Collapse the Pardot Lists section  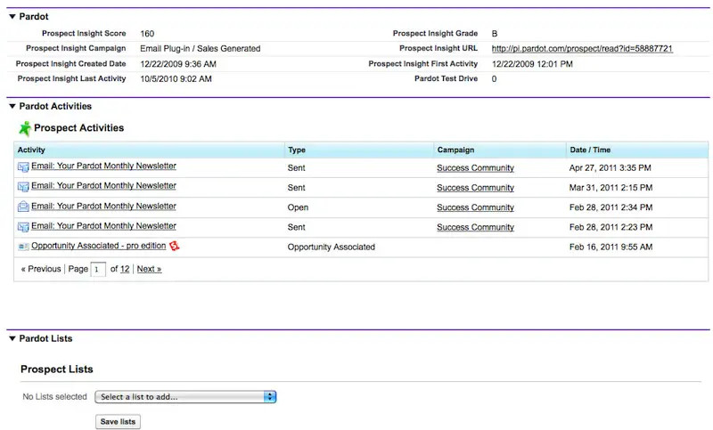click(x=12, y=339)
